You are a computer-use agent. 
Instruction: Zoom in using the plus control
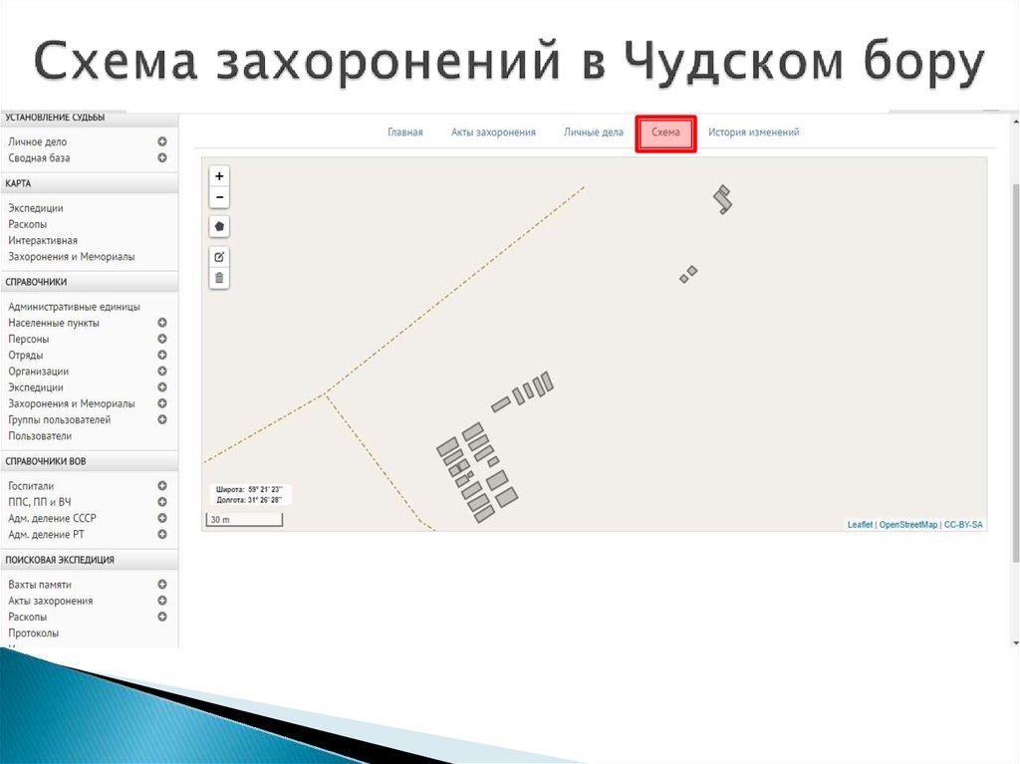[x=219, y=175]
